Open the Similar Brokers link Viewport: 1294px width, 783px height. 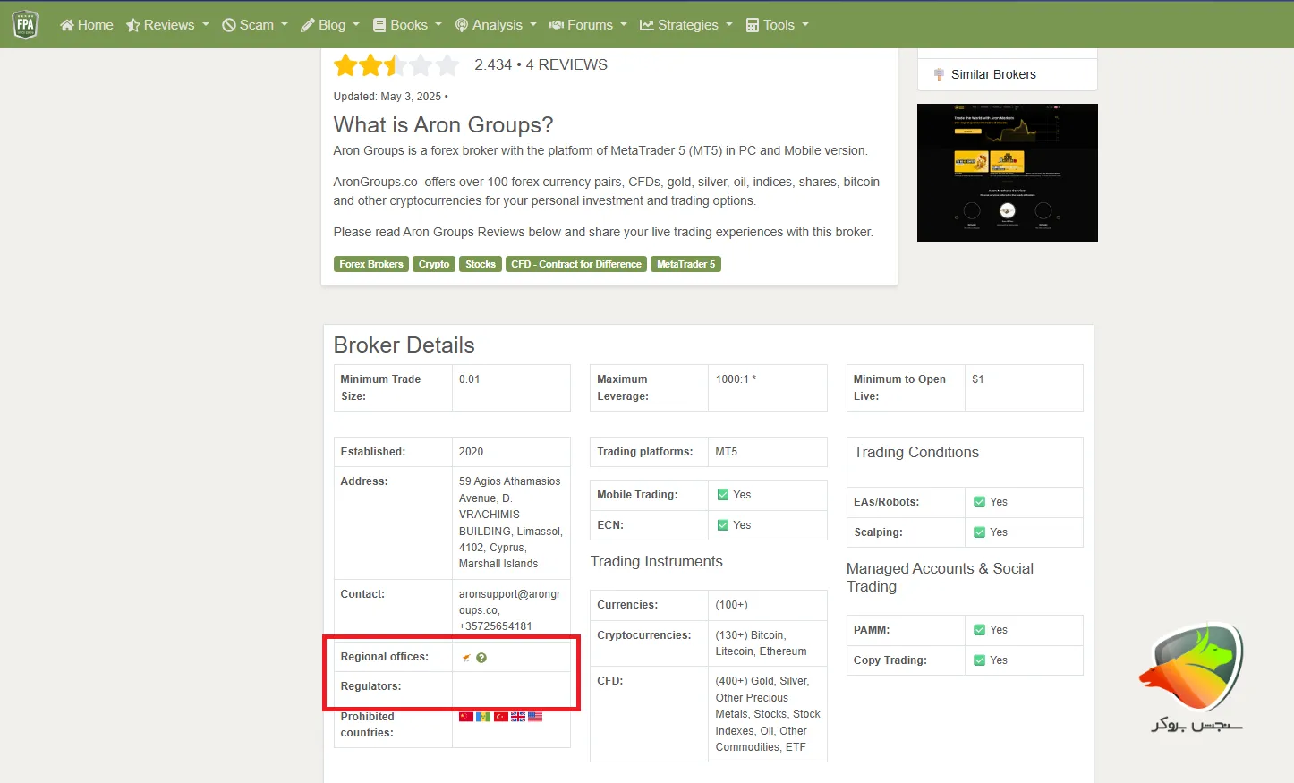click(992, 74)
